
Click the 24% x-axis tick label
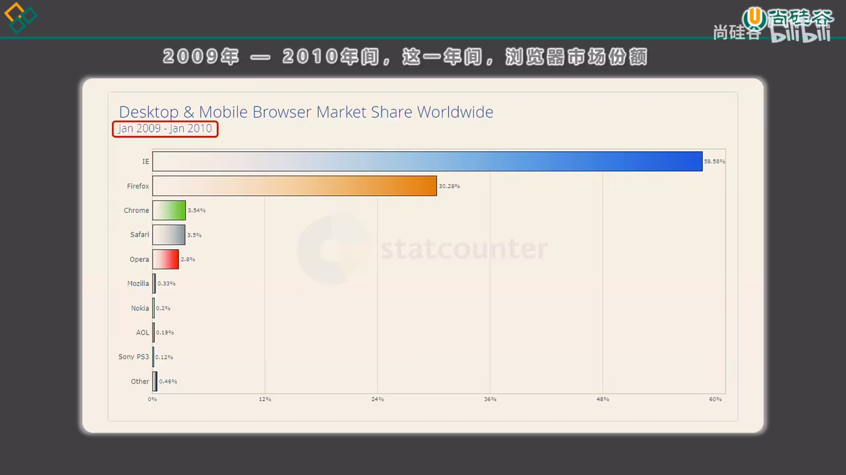(377, 399)
